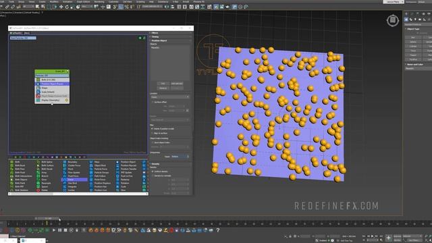Click the Seed spinner arrows under Uniqueness

(x=188, y=157)
